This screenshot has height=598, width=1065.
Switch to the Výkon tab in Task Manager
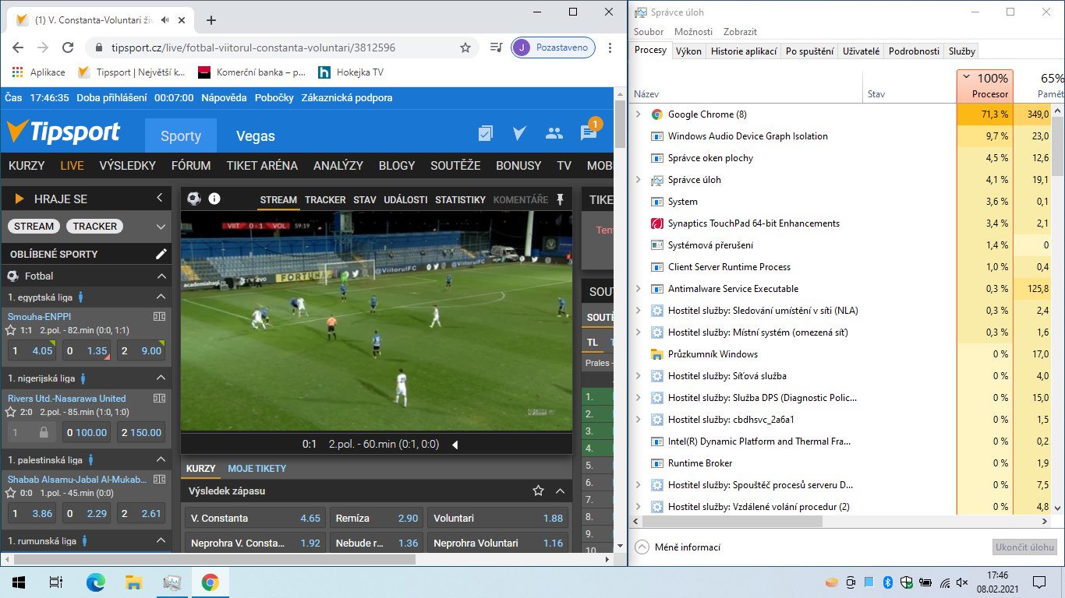click(689, 51)
